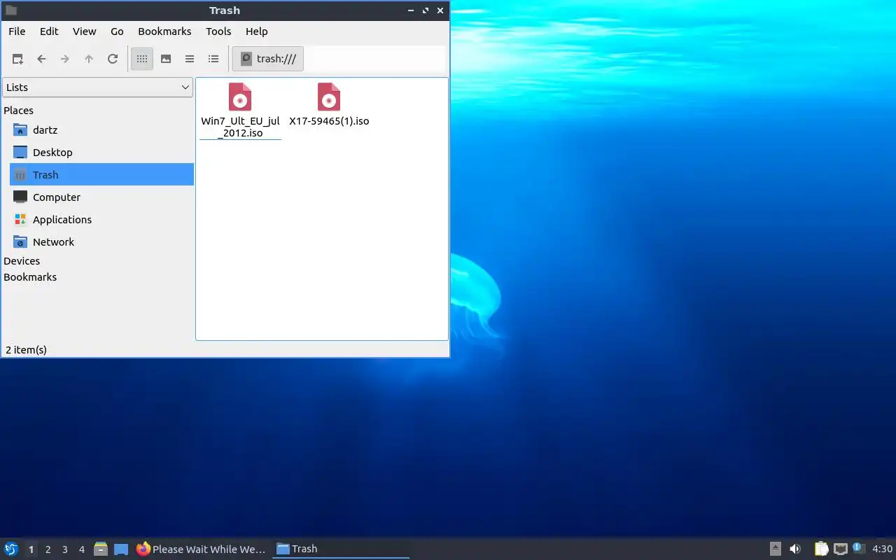Open the clipboard manager tray icon

coord(821,549)
